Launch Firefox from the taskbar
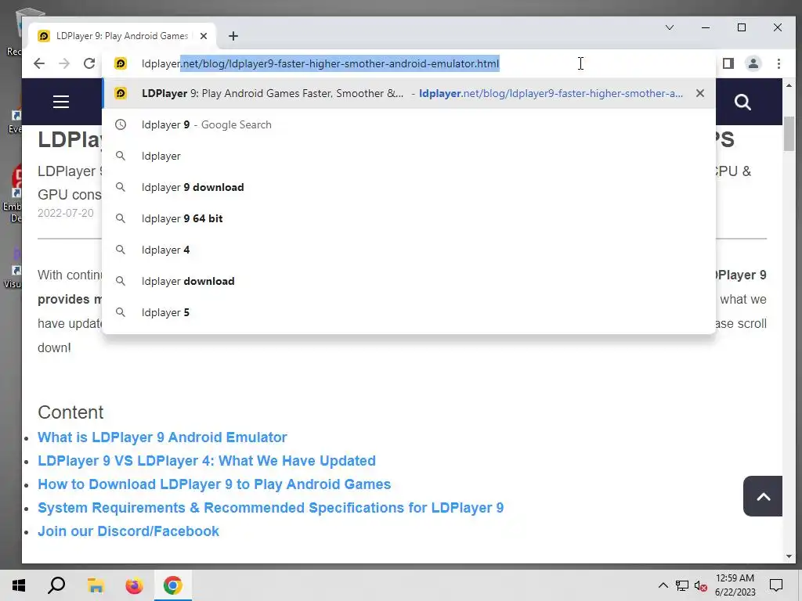802x601 pixels. 134,585
